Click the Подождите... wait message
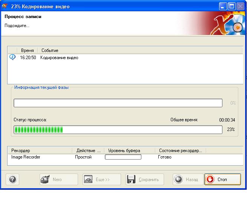Image resolution: width=247 pixels, height=198 pixels. pyautogui.click(x=17, y=26)
